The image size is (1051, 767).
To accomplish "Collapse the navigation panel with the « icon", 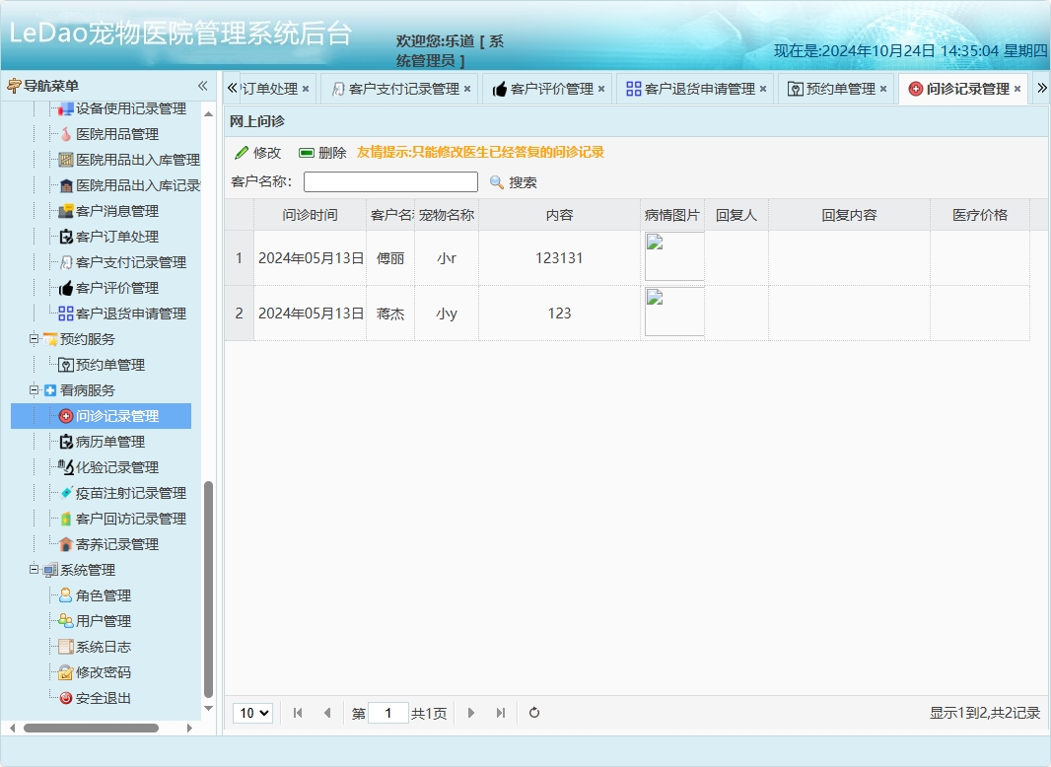I will [202, 86].
